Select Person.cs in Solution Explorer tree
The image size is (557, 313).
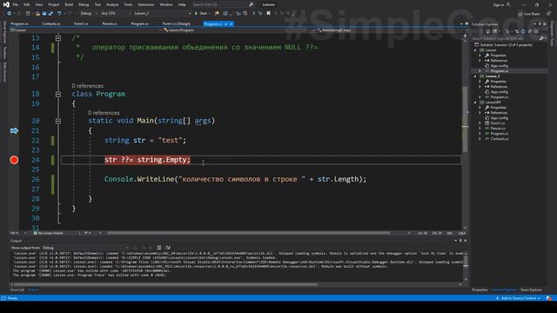tap(498, 129)
